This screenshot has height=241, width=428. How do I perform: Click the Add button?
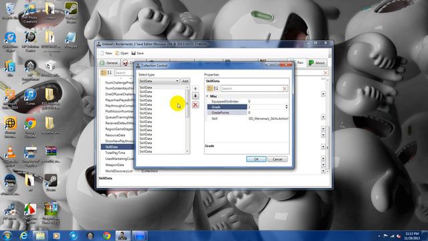[x=185, y=81]
